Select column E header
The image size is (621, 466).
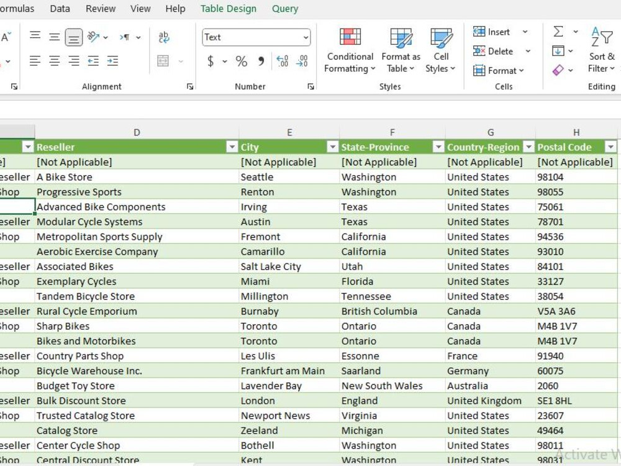click(x=289, y=132)
